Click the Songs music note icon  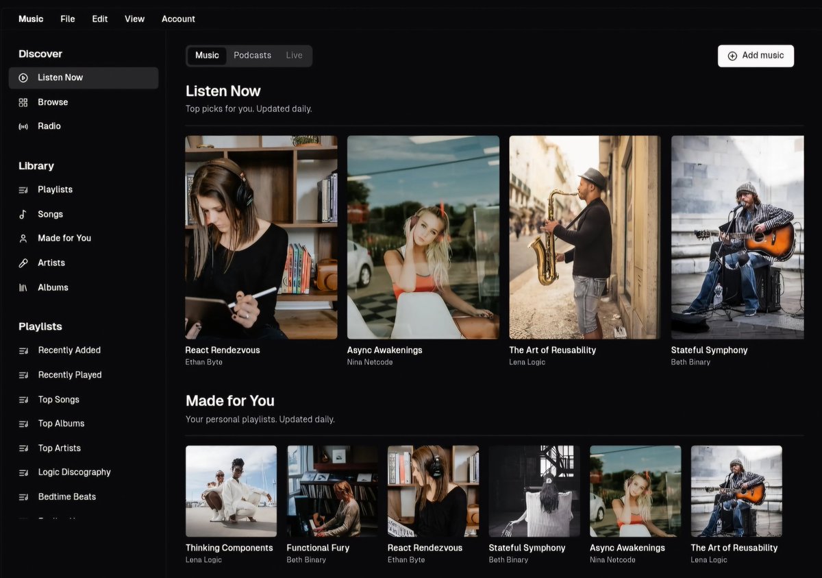pyautogui.click(x=23, y=215)
